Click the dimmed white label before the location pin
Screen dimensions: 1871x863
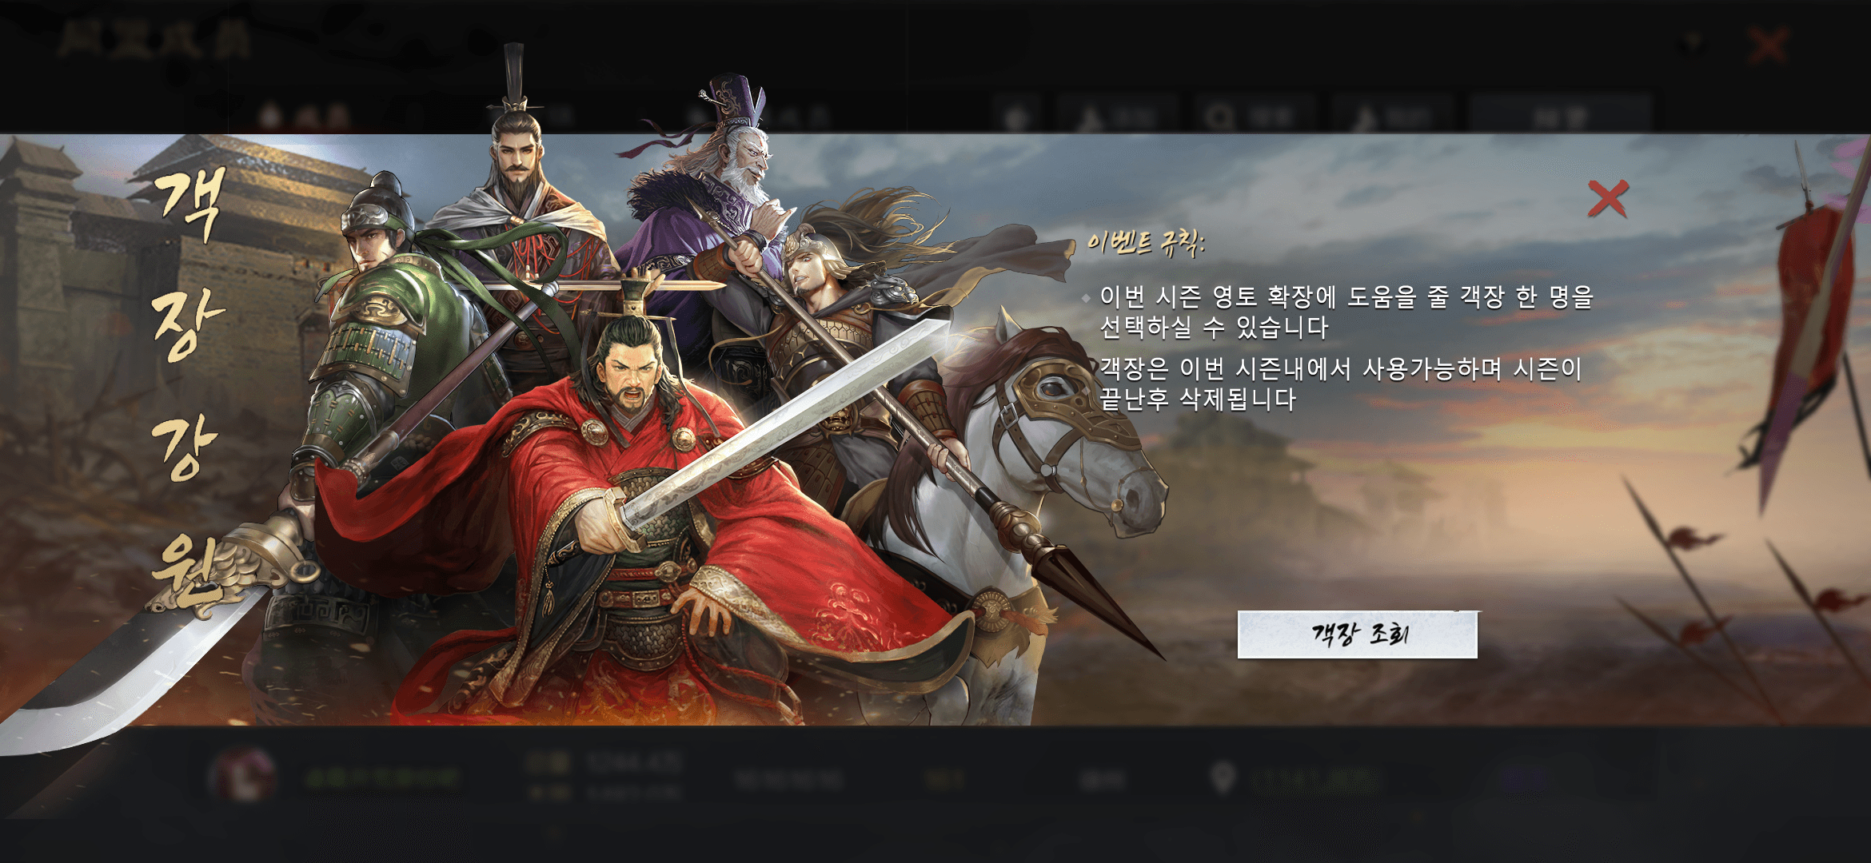(x=1103, y=778)
